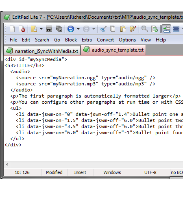The width and height of the screenshot is (183, 211).
Task: Open the Undo history dropdown arrow
Action: [78, 29]
